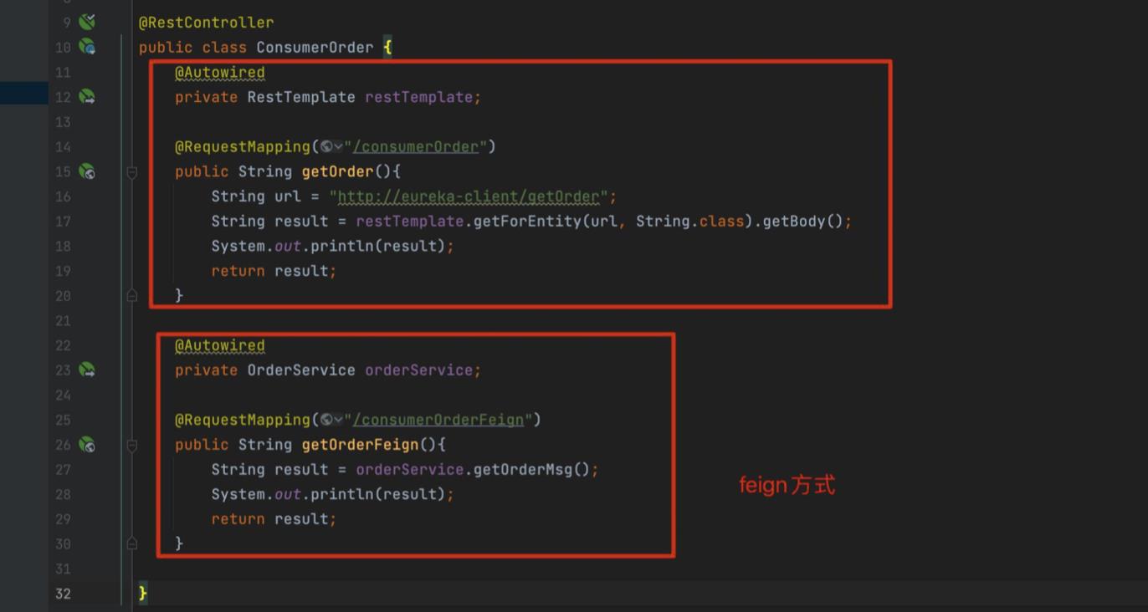Click the request mapping gutter icon on line 26
The width and height of the screenshot is (1148, 612).
87,445
